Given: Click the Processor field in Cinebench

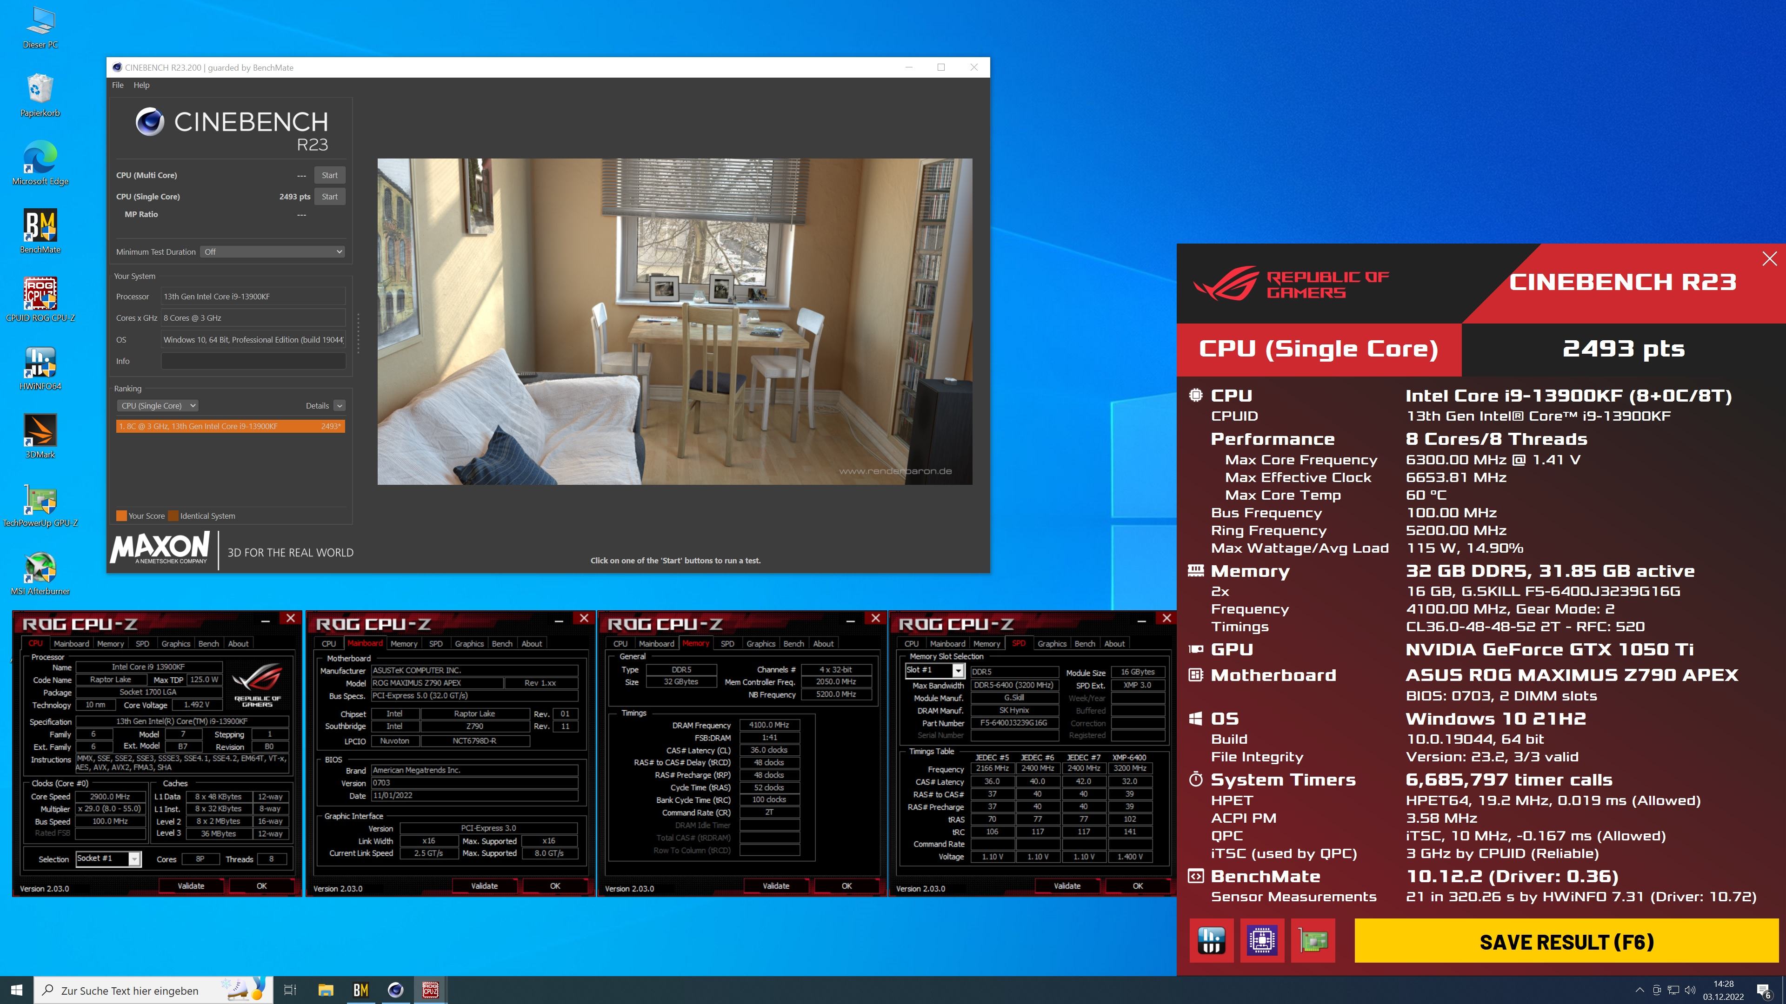Looking at the screenshot, I should [x=253, y=297].
